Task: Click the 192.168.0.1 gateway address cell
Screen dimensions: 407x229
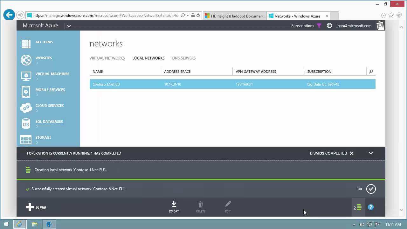Action: [x=244, y=84]
